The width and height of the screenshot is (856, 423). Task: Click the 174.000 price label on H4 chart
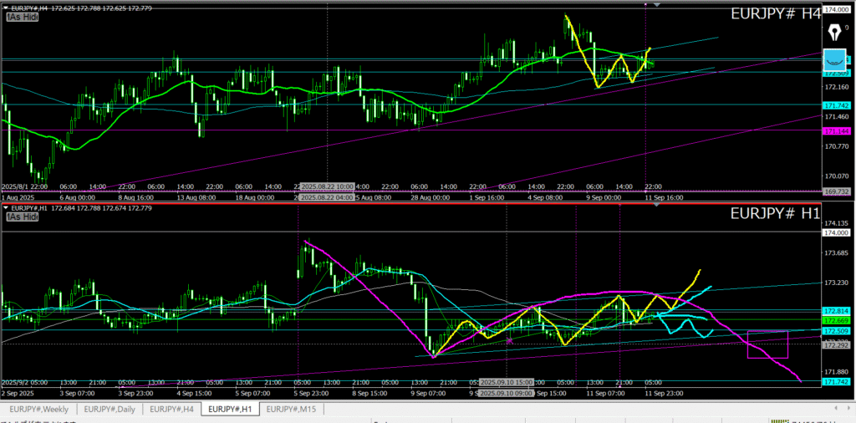835,10
